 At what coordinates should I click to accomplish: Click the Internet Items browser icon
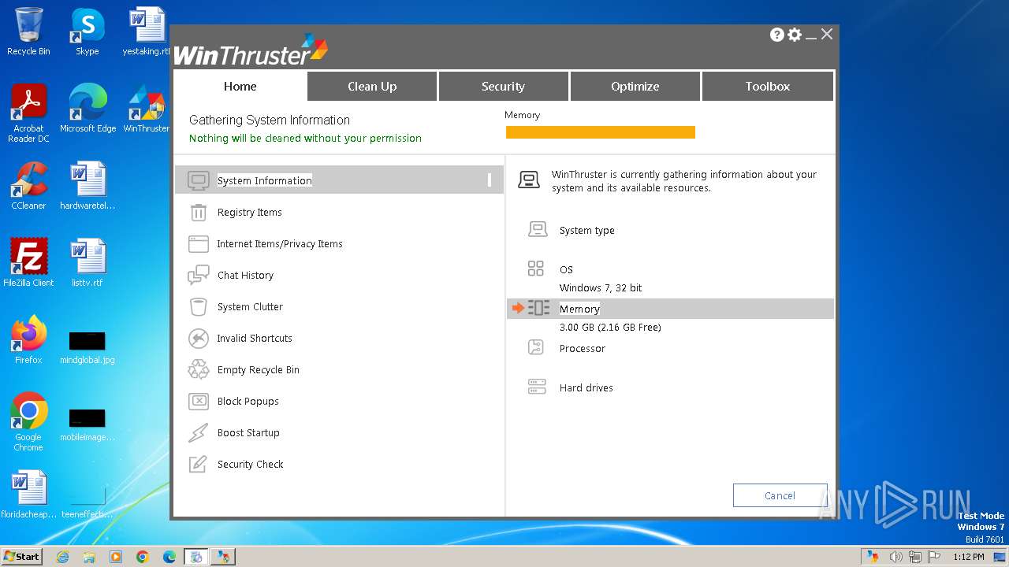[198, 244]
